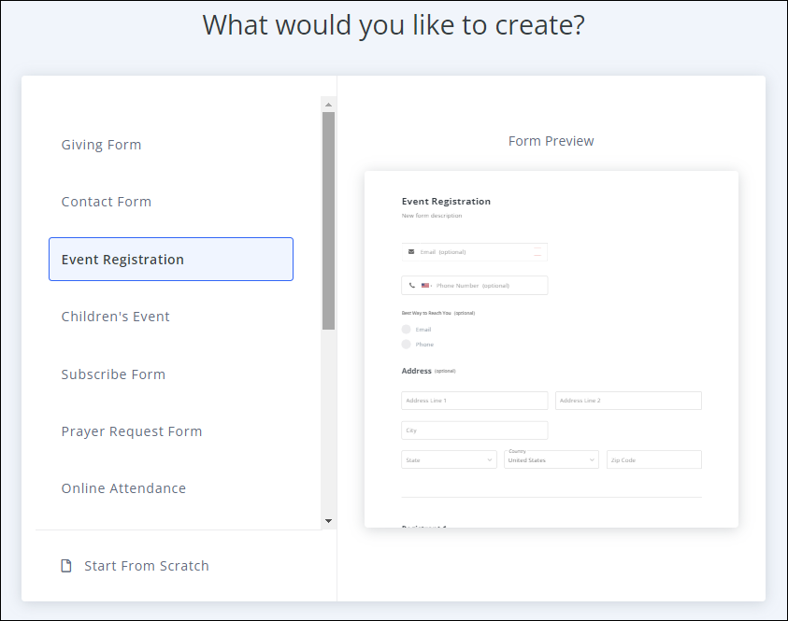
Task: Click the City input field
Action: pyautogui.click(x=474, y=430)
